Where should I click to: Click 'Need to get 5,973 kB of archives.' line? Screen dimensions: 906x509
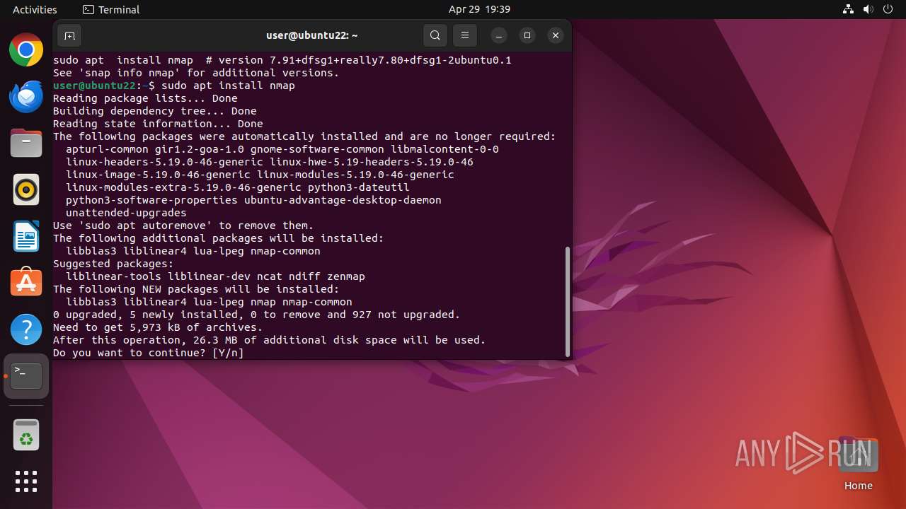pos(158,327)
